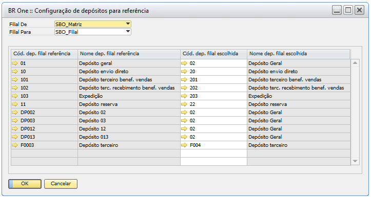This screenshot has height=197, width=371.
Task: Select the 'Depósito 03' name cell
Action: [129, 121]
